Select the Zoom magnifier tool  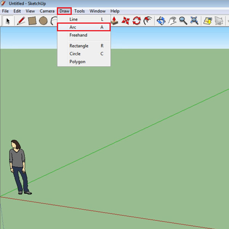(183, 21)
